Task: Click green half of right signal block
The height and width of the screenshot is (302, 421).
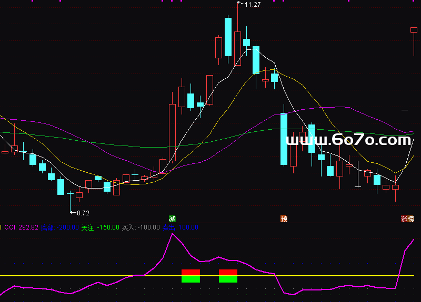Action: pos(228,279)
